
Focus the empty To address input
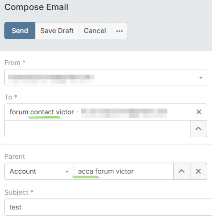pos(97,129)
